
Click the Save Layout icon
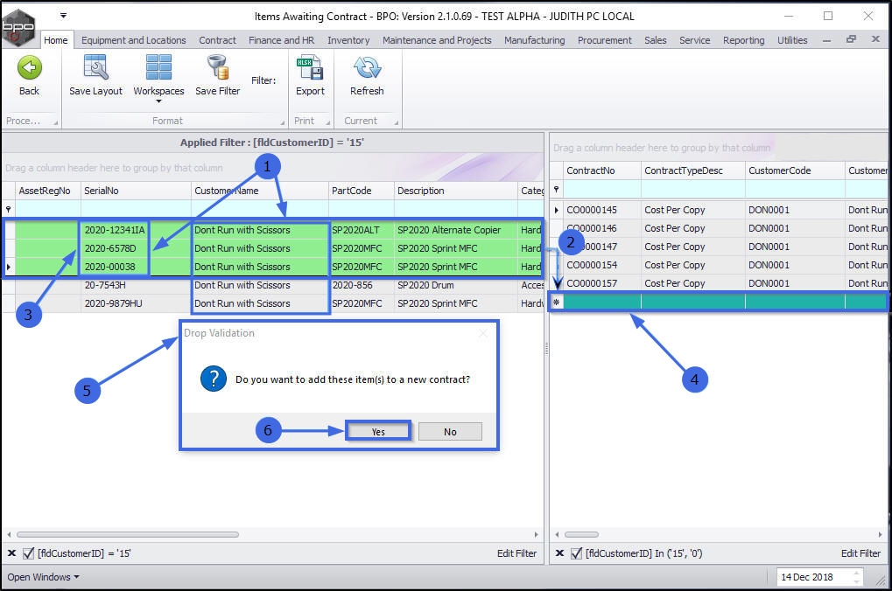[x=95, y=67]
